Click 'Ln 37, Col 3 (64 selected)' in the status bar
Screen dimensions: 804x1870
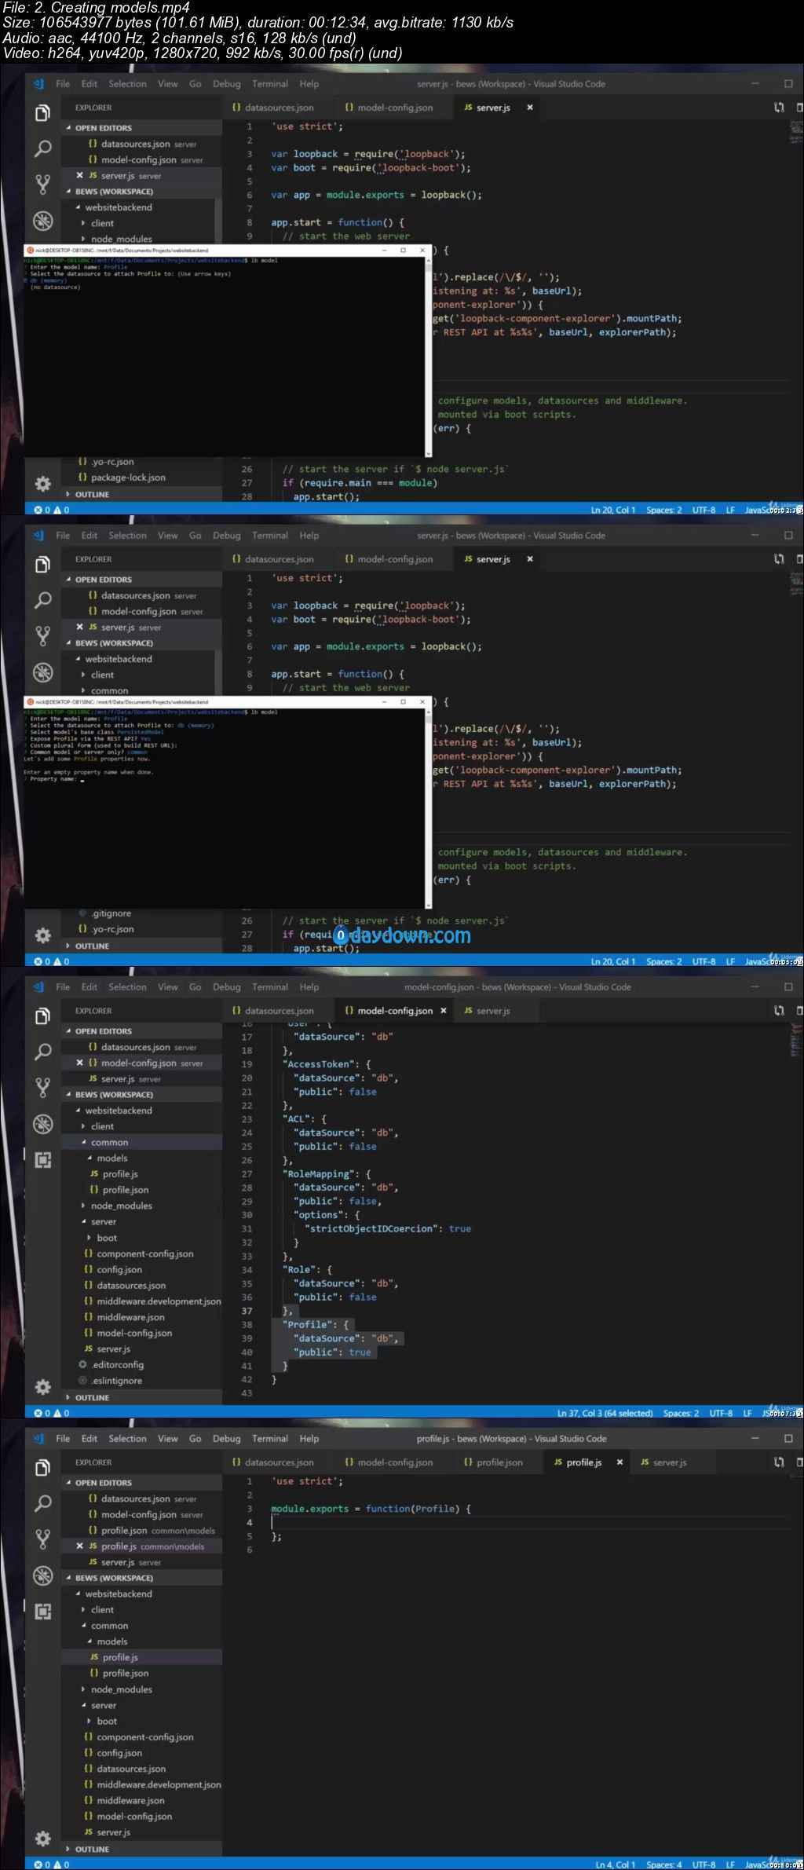pos(605,1413)
